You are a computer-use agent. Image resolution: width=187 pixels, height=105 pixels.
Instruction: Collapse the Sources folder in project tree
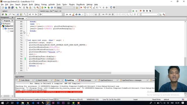tap(3, 29)
